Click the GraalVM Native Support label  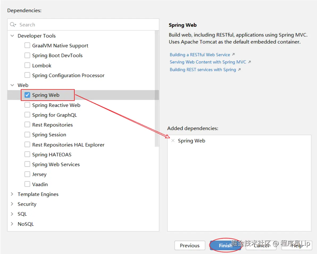point(60,46)
